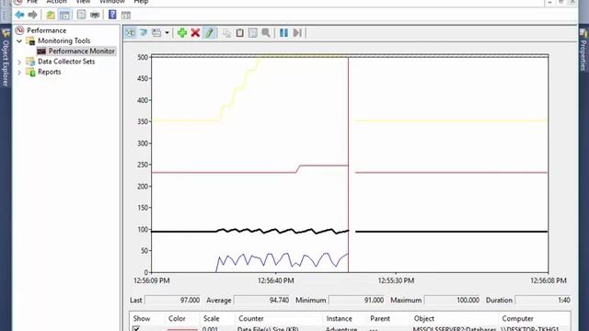The width and height of the screenshot is (589, 331).
Task: Click the Maximum value field 100.000
Action: tap(452, 301)
